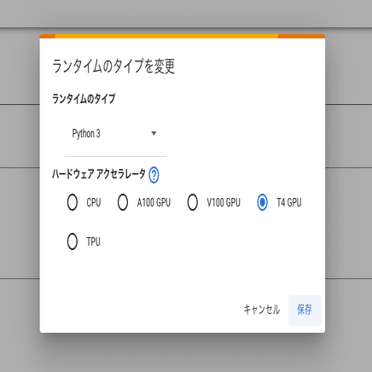Switch accelerator to the TPU radio circle
The width and height of the screenshot is (372, 372).
pyautogui.click(x=73, y=241)
